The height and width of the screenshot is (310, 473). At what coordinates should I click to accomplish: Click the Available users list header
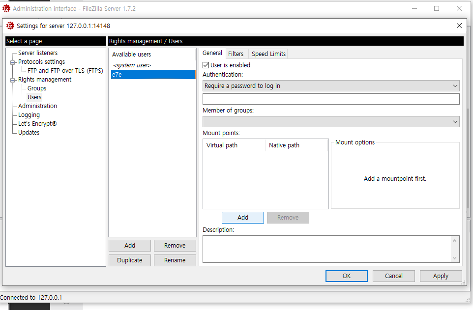pyautogui.click(x=152, y=54)
